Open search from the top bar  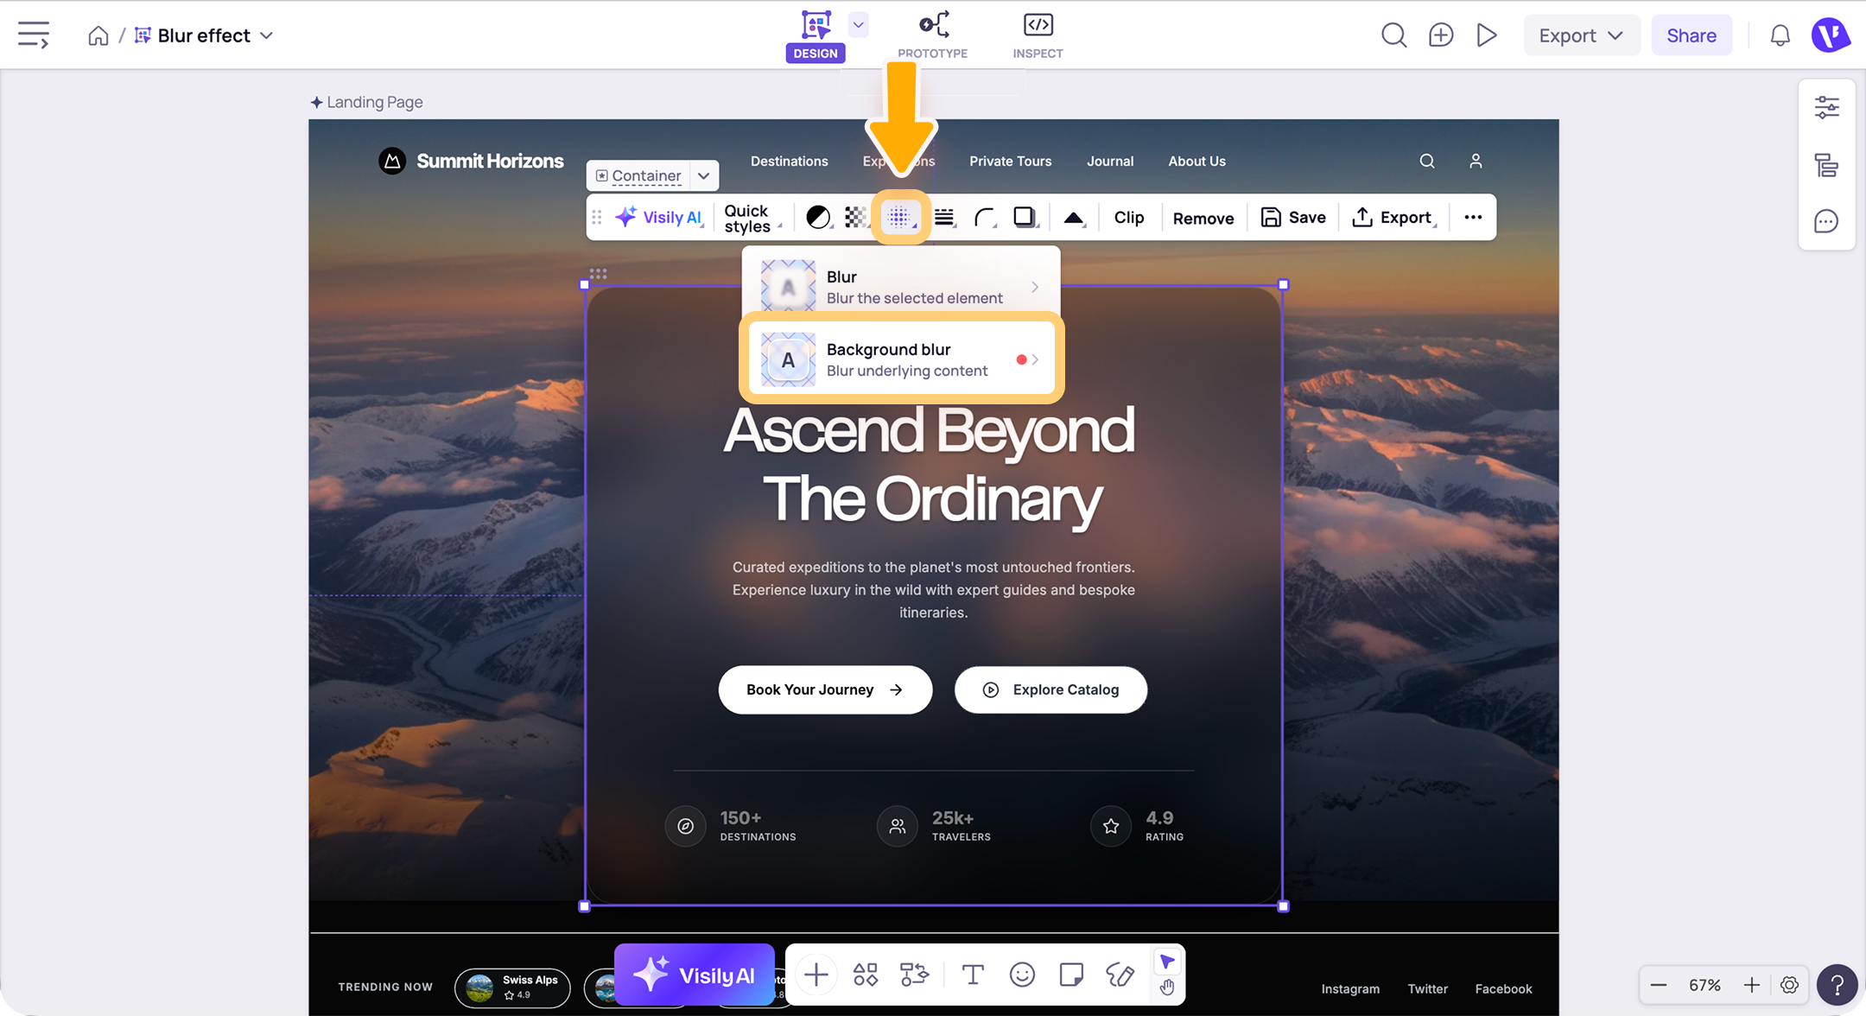coord(1393,35)
